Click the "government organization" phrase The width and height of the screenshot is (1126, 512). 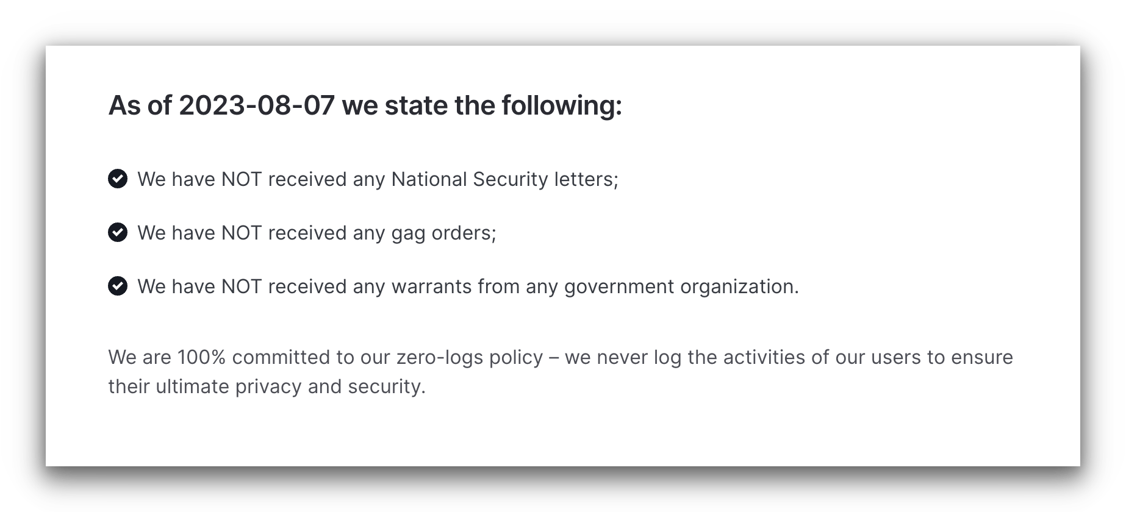(x=681, y=286)
